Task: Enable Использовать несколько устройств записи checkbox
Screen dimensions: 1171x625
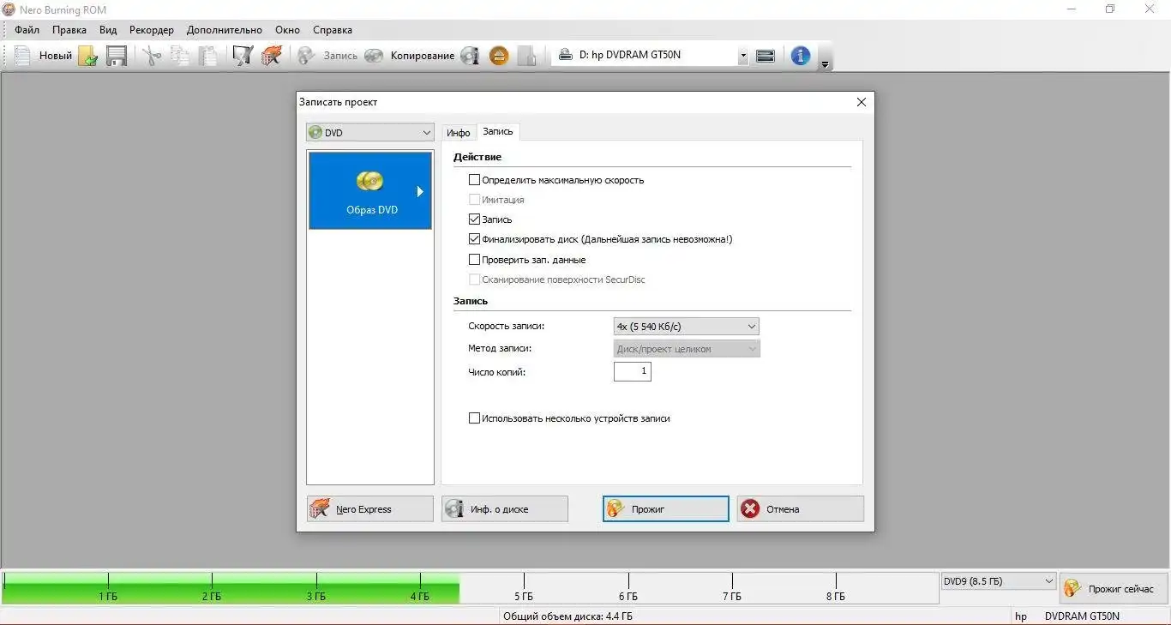Action: pyautogui.click(x=474, y=418)
